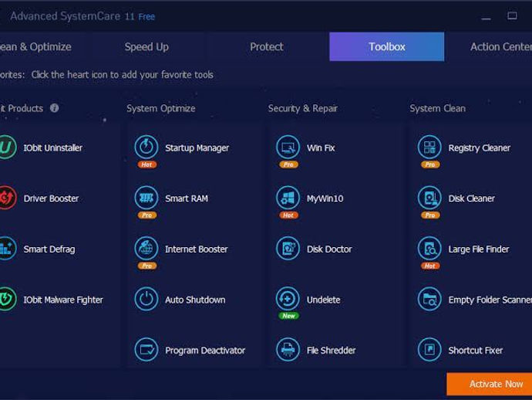This screenshot has height=400, width=532.
Task: Launch Driver Booster via its red icon
Action: [x=7, y=198]
